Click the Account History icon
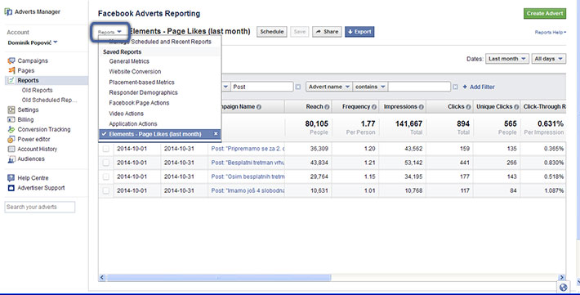This screenshot has width=580, height=295. pyautogui.click(x=11, y=150)
